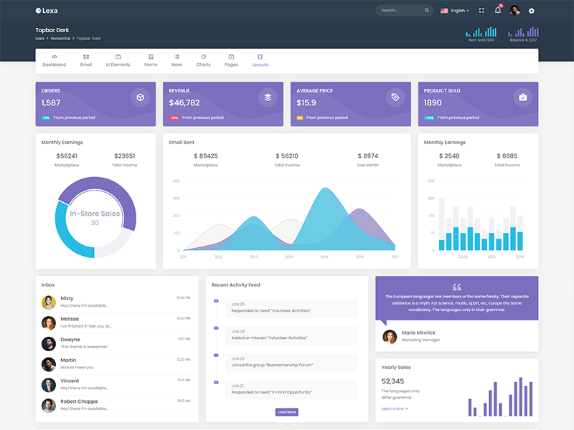This screenshot has width=574, height=430.
Task: Click the Orders cube icon
Action: 140,97
